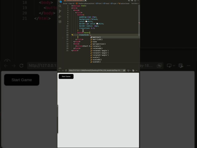
Task: Open the Run and Debug view
Action: [60, 16]
